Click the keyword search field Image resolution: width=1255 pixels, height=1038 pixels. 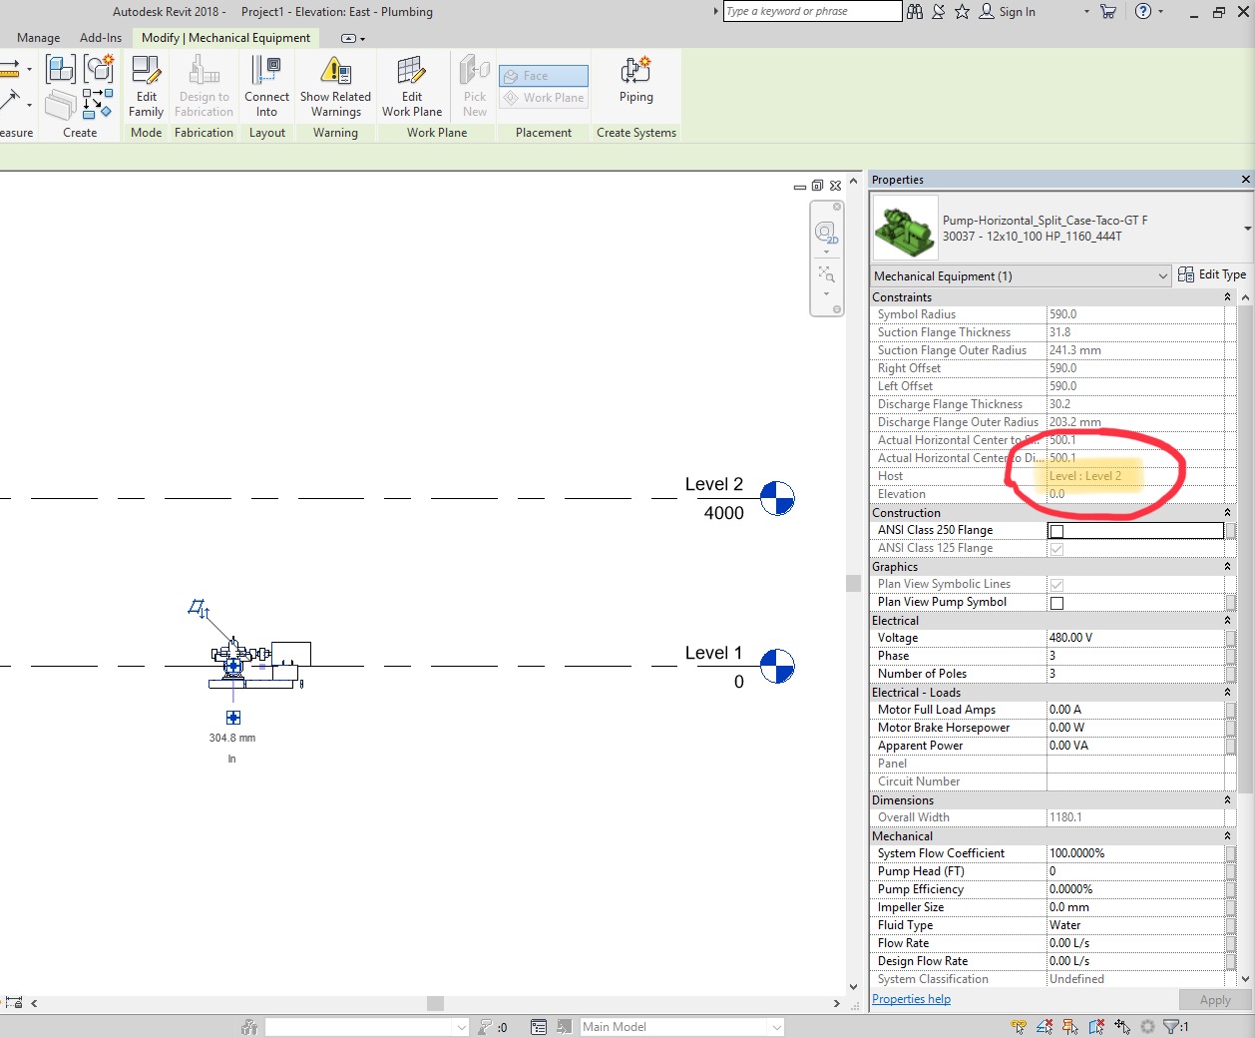[x=812, y=11]
